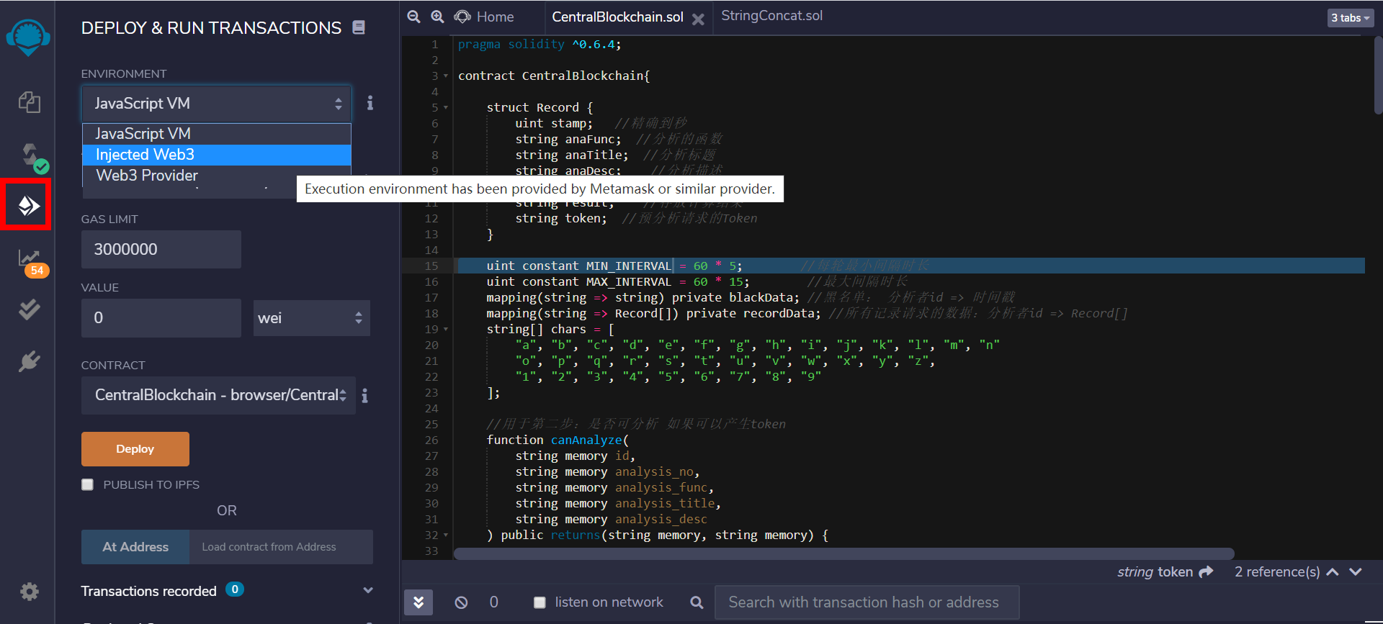Click the editor horizontal scrollbar
Screen dimensions: 1383x624
click(x=843, y=553)
